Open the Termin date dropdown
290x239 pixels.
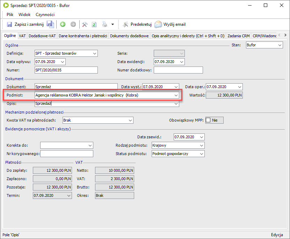point(69,196)
